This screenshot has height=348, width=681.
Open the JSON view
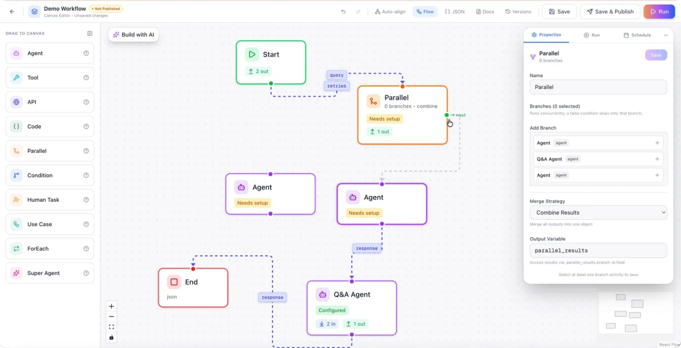pyautogui.click(x=455, y=12)
